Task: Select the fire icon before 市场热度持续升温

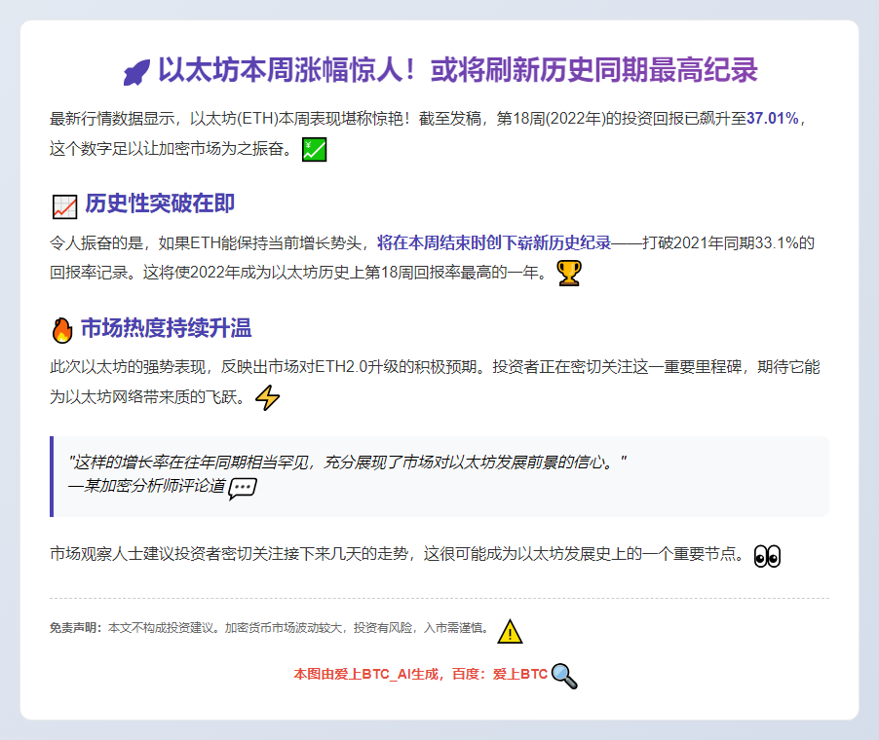Action: click(61, 329)
